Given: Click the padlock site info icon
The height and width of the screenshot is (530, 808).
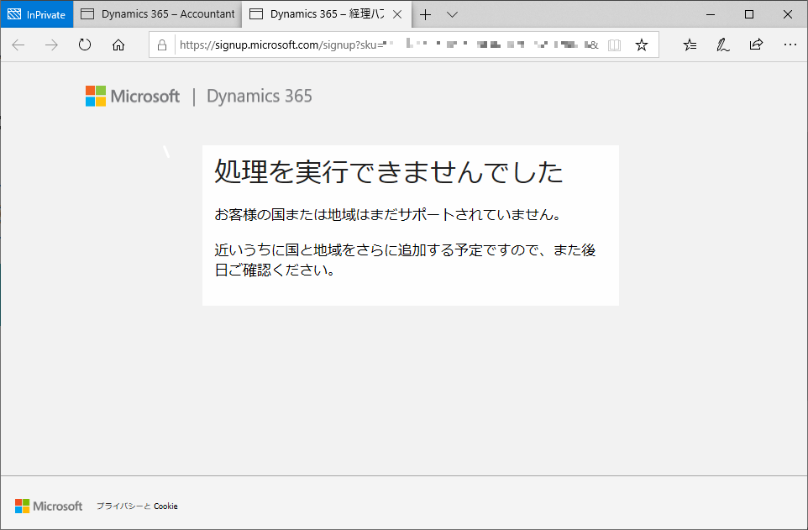Looking at the screenshot, I should click(x=162, y=45).
